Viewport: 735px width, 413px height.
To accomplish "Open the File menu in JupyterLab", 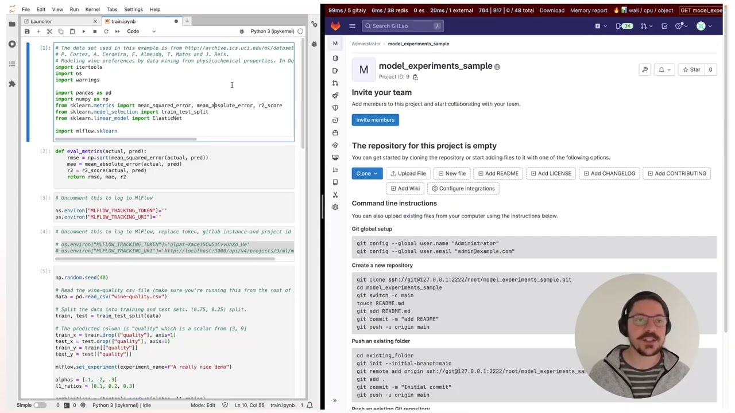I will (x=26, y=9).
